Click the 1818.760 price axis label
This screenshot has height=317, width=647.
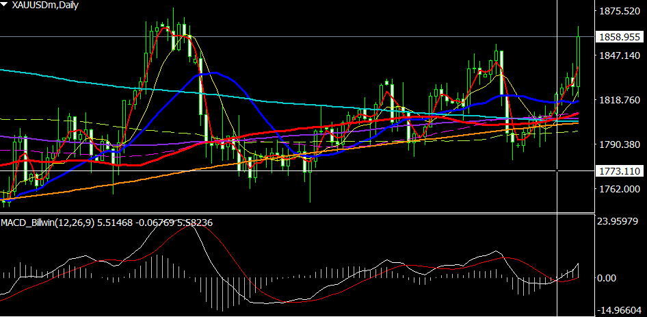[619, 100]
